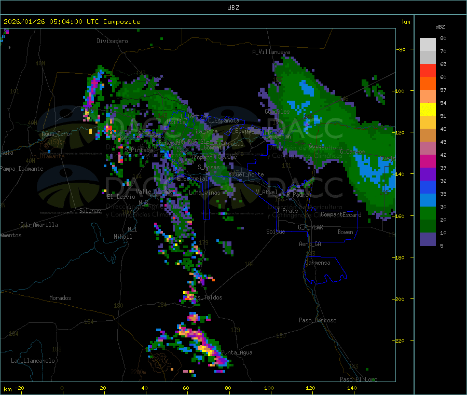This screenshot has height=395, width=467.
Task: Click the 80 dBZ white color swatch
Action: click(x=428, y=45)
